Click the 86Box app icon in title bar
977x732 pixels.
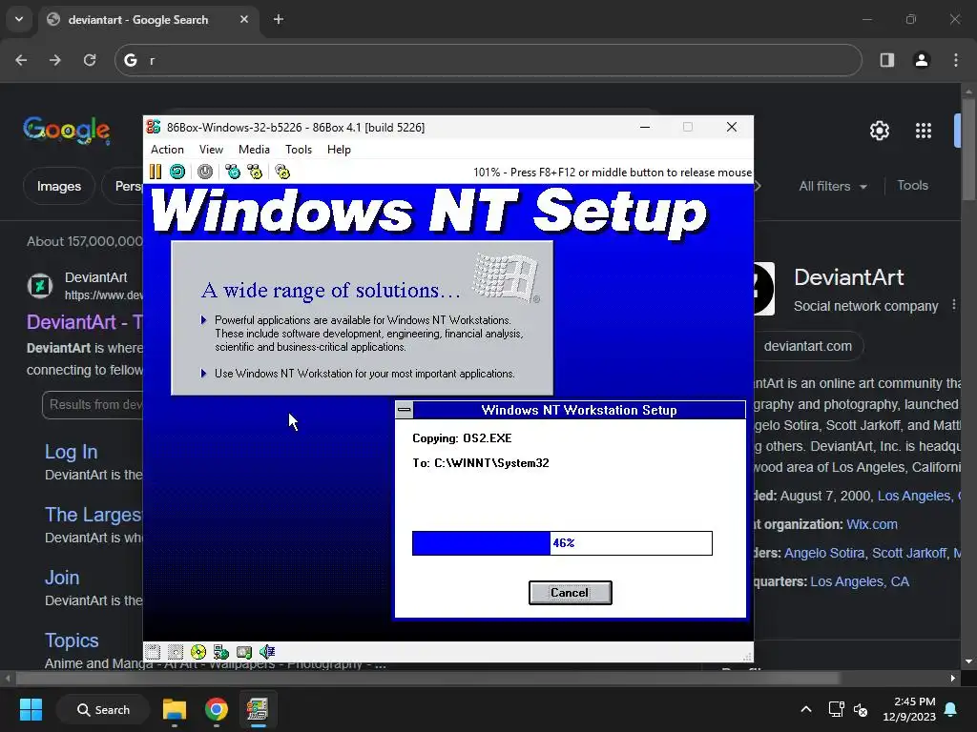pos(154,127)
